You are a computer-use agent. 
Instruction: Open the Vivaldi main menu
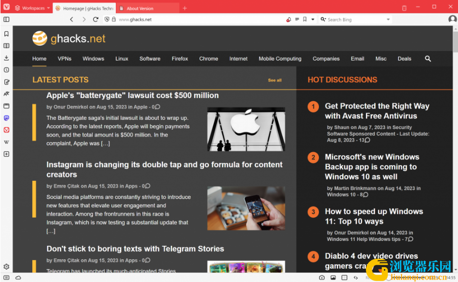6,7
